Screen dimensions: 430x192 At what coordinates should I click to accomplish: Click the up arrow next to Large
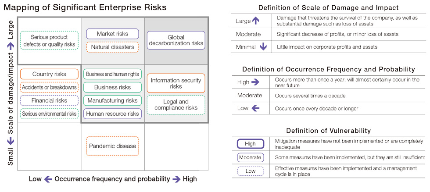click(255, 21)
